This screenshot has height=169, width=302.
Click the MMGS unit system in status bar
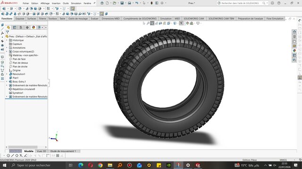283,160
